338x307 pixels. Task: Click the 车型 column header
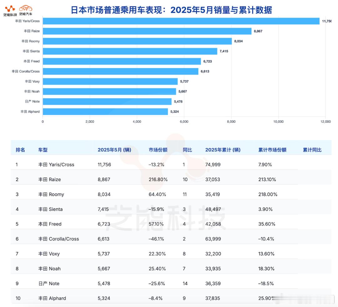pos(43,150)
